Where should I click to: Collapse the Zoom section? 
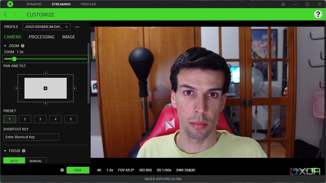coord(5,46)
